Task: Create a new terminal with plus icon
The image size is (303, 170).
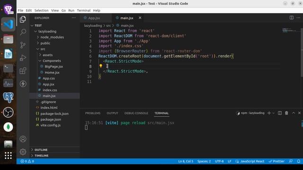Action: click(x=269, y=113)
